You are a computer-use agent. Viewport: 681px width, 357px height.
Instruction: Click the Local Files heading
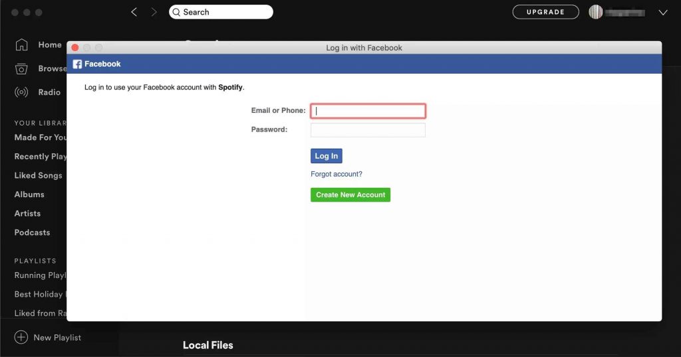[208, 345]
